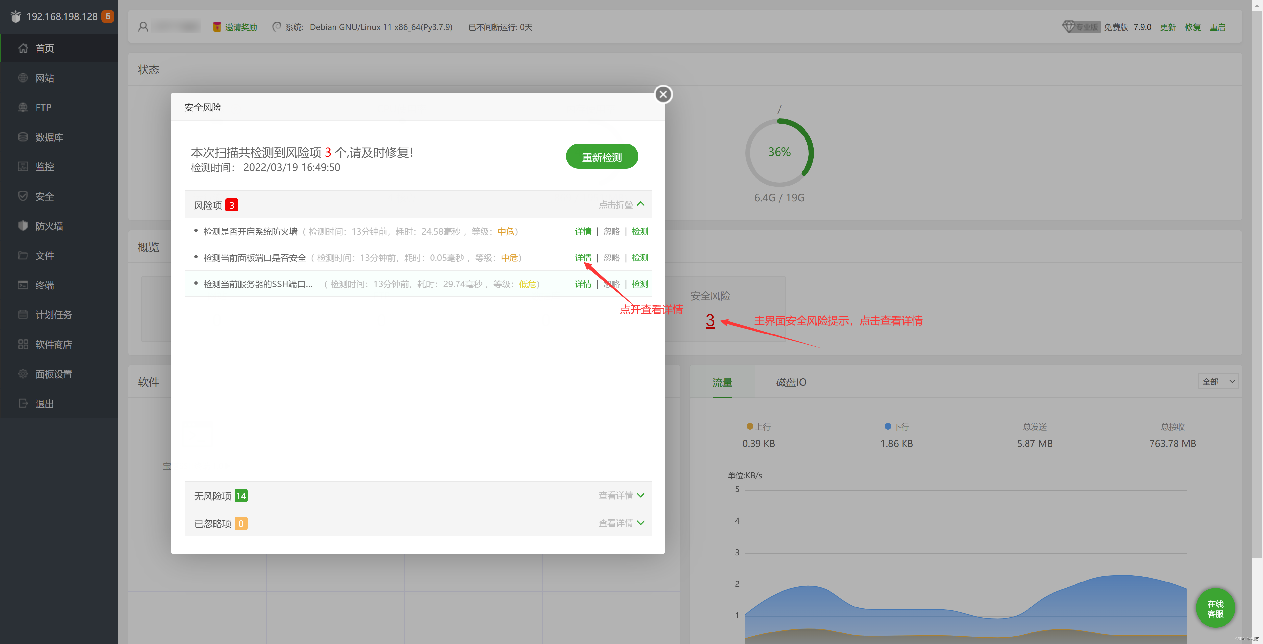Click the panel logo at top left

click(16, 17)
